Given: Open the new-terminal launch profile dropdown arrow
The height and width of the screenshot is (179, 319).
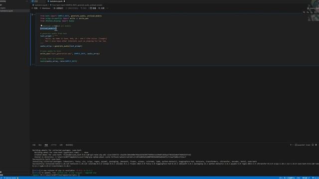Looking at the screenshot, I should coord(293,145).
